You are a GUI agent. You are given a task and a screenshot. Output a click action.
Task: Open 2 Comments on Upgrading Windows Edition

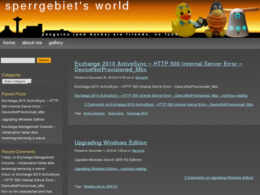tap(219, 178)
